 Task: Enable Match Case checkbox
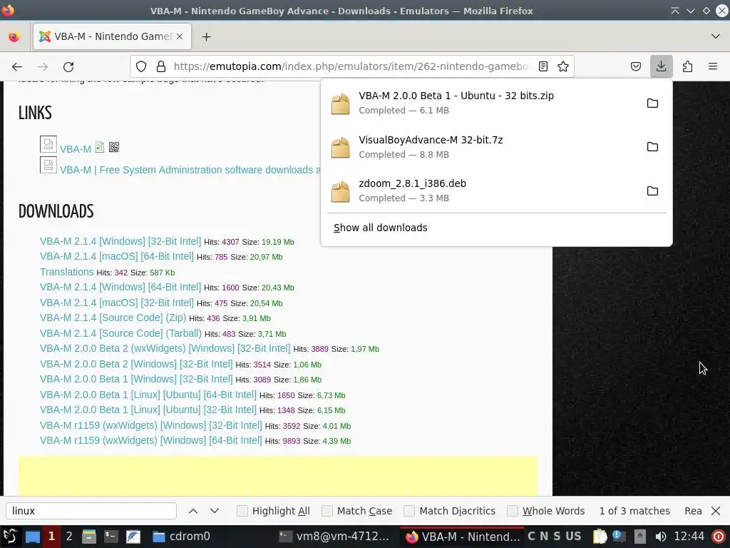point(327,511)
